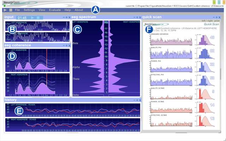Stop the session using the main toolbar stop icon
Viewport: 226px width, 141px height.
(x=11, y=10)
